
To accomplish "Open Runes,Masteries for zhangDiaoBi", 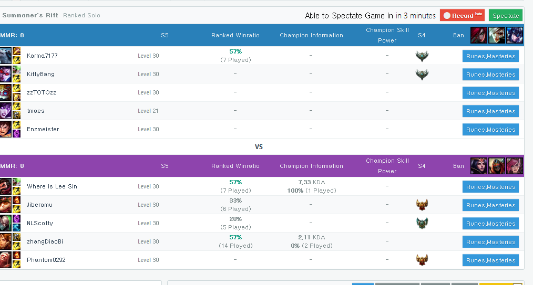I will pyautogui.click(x=490, y=241).
